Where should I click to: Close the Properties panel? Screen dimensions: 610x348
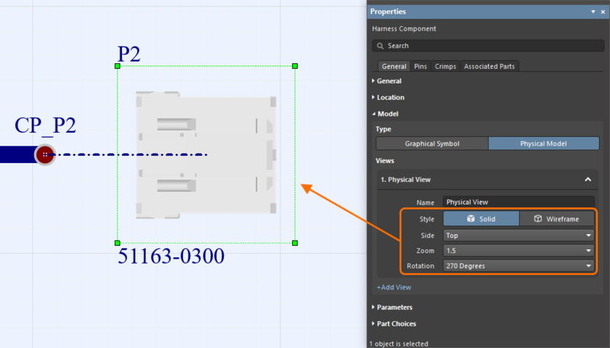click(603, 12)
